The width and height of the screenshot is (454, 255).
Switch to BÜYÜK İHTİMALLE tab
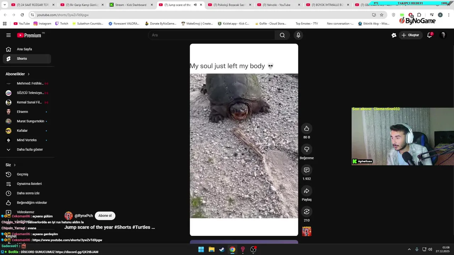(327, 5)
